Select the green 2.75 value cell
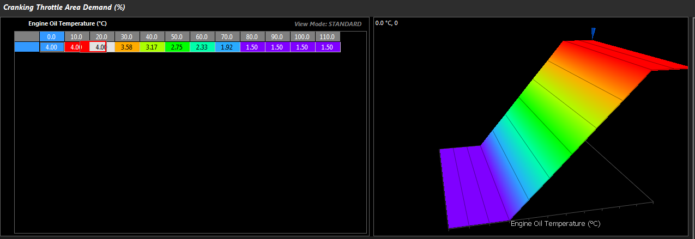The image size is (695, 239). (x=177, y=47)
